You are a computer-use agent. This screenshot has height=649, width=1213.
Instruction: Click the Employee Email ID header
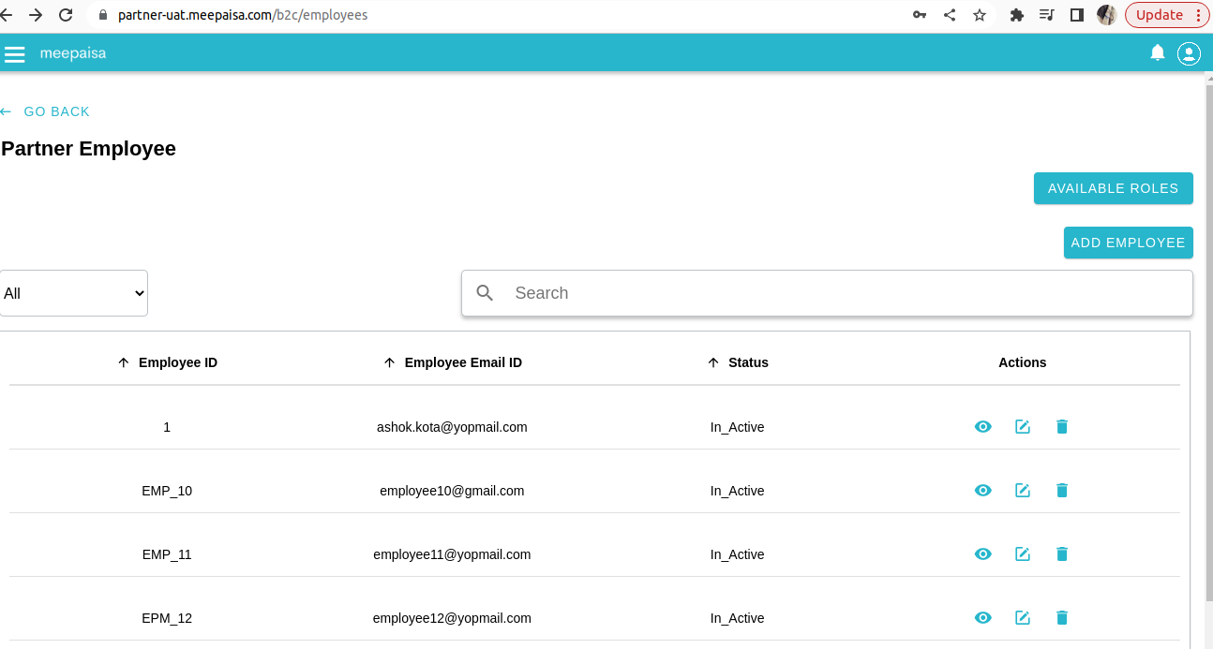pyautogui.click(x=463, y=362)
